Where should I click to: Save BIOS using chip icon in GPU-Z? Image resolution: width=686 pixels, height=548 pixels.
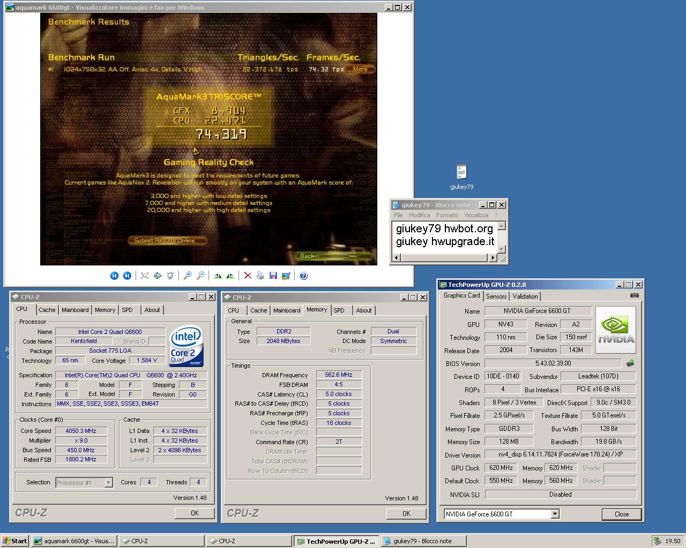[x=630, y=363]
